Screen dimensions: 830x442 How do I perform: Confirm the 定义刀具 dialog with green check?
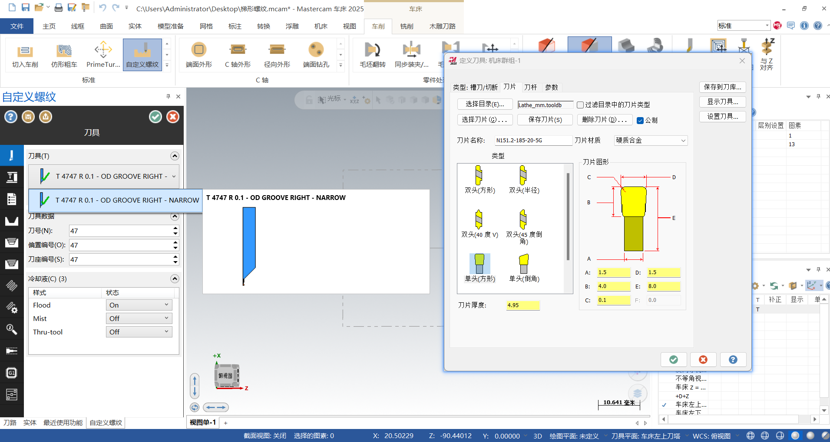tap(674, 360)
